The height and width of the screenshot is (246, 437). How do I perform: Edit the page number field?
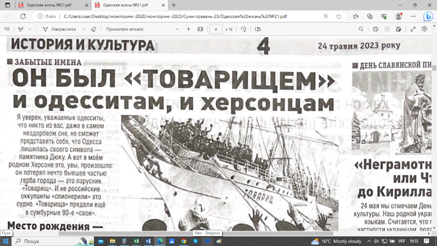[216, 29]
